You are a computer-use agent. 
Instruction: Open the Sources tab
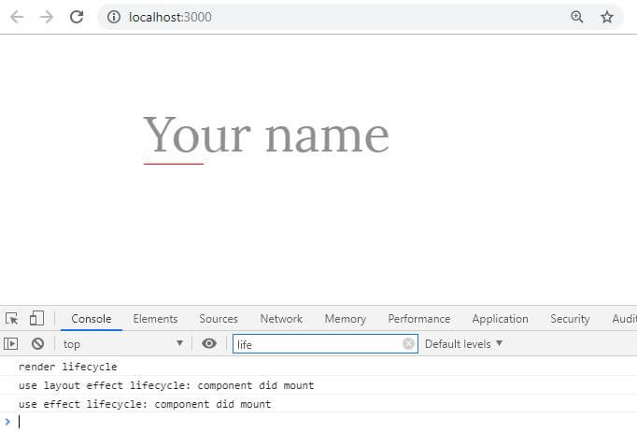click(x=219, y=319)
